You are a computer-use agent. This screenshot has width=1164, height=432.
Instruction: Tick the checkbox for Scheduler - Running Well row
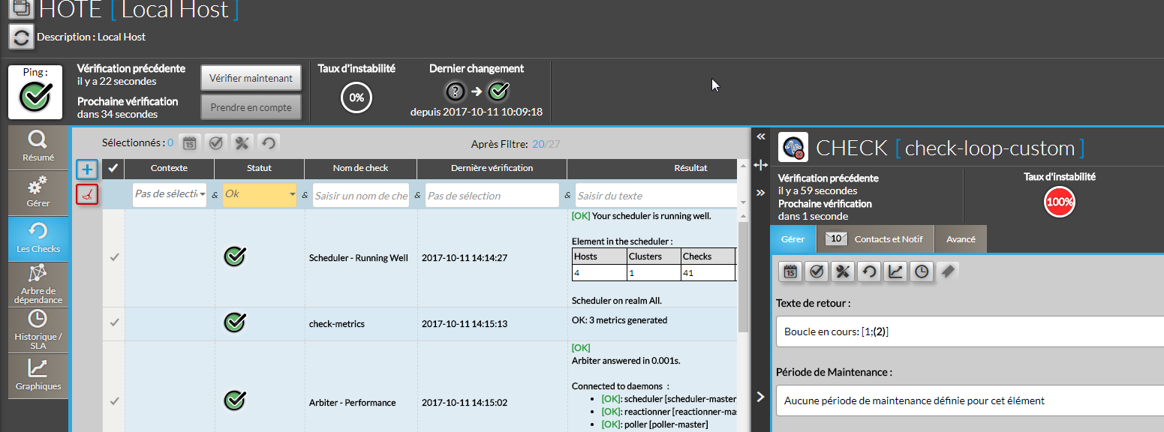click(x=114, y=257)
